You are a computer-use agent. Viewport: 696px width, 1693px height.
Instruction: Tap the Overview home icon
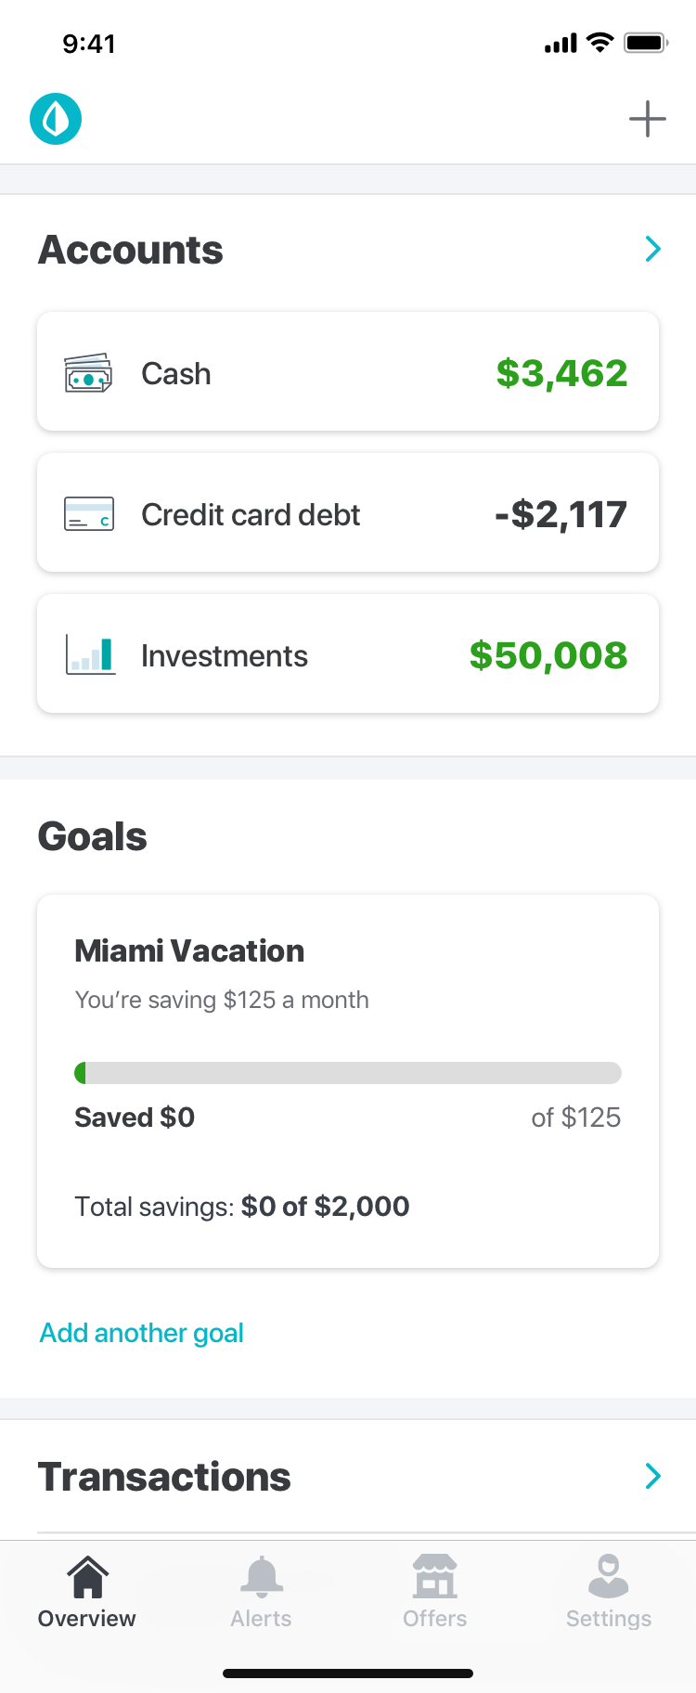87,1576
